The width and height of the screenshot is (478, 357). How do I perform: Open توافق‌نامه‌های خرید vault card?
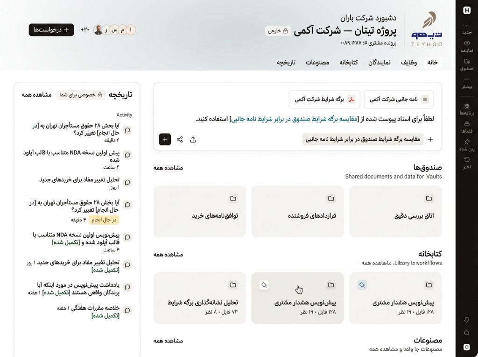pyautogui.click(x=200, y=212)
